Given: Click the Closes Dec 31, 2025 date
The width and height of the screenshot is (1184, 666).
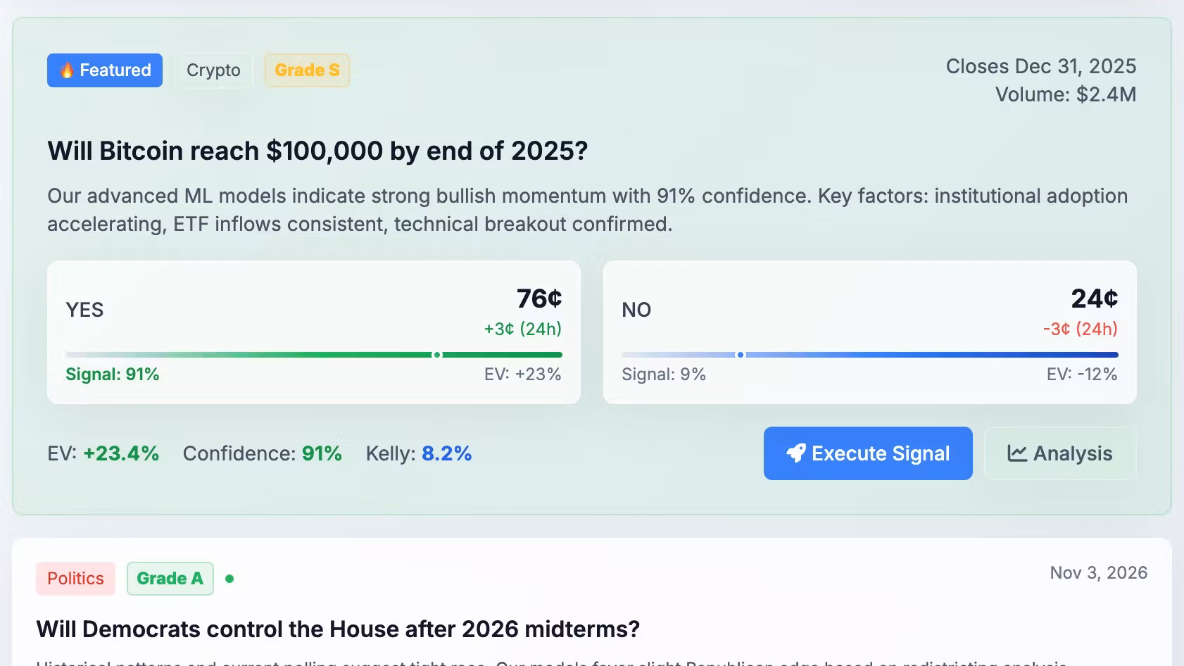Looking at the screenshot, I should 1040,66.
